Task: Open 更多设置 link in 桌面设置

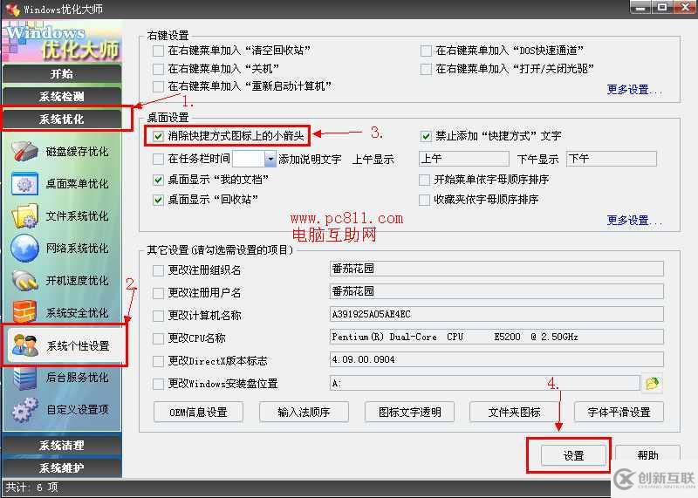Action: (634, 221)
